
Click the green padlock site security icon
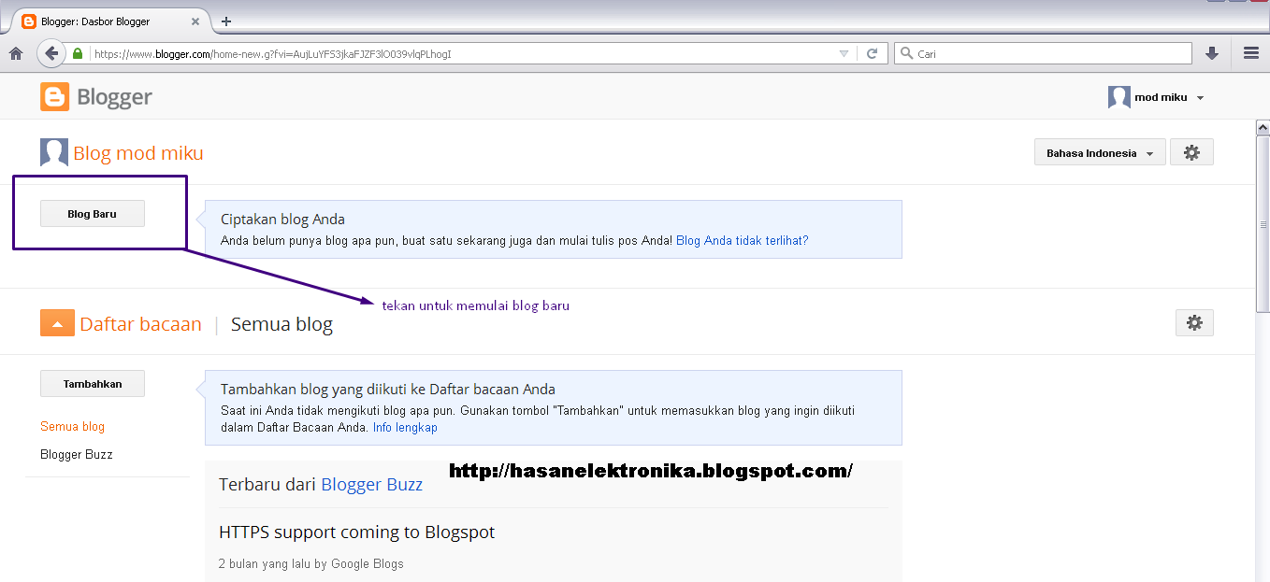click(79, 54)
